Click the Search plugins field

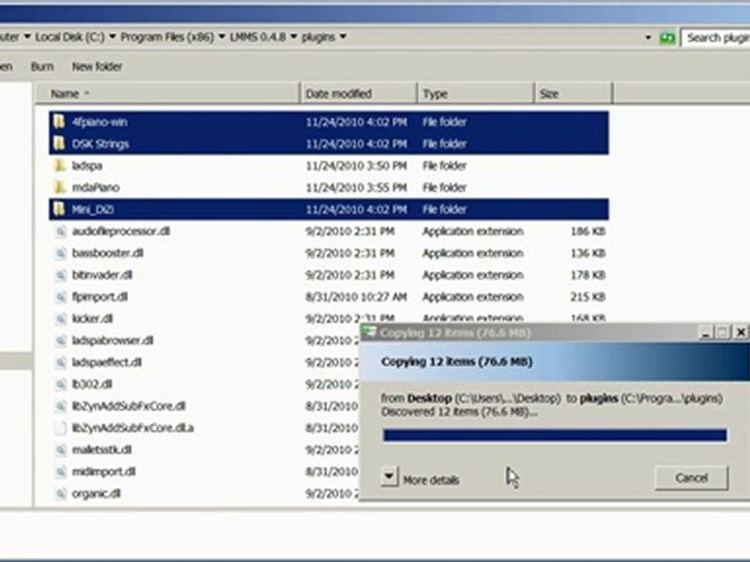[x=716, y=37]
